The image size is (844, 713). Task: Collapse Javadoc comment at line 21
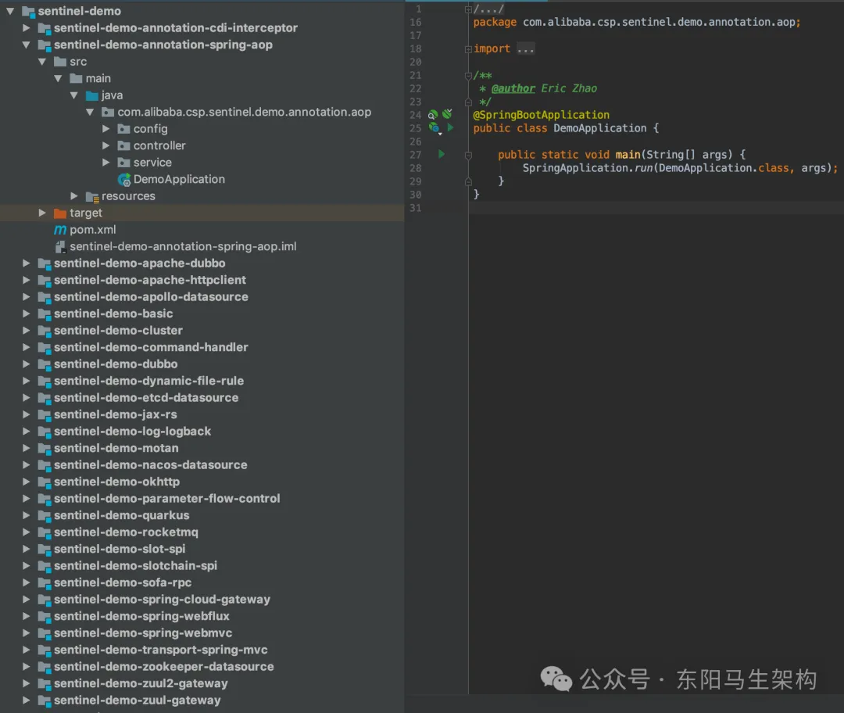point(468,75)
